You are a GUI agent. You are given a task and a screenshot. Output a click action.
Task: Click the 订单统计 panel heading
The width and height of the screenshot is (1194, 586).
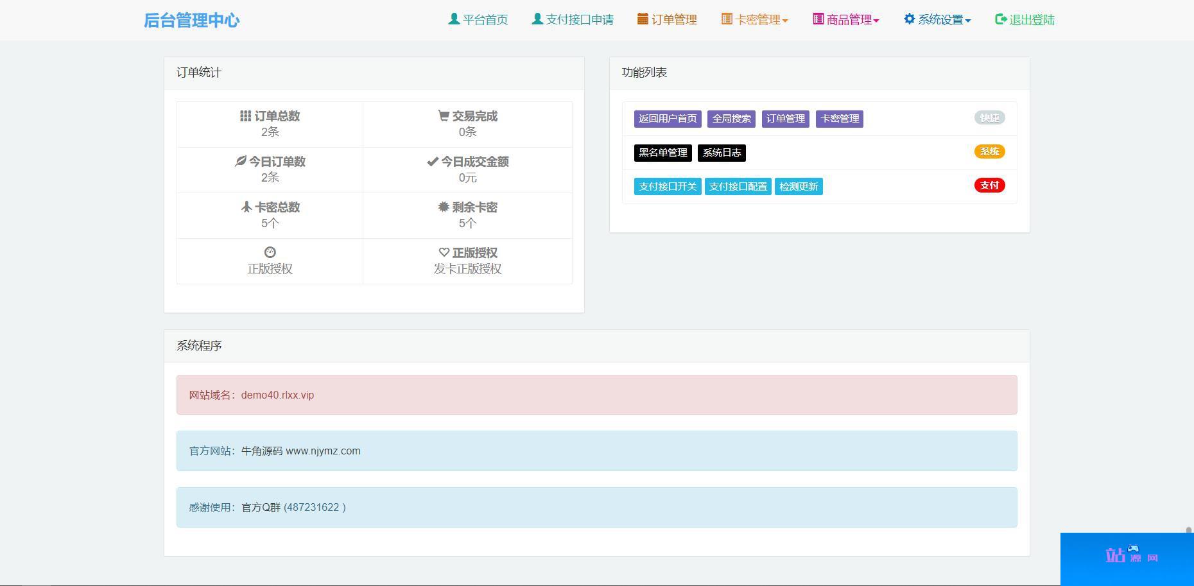coord(199,73)
